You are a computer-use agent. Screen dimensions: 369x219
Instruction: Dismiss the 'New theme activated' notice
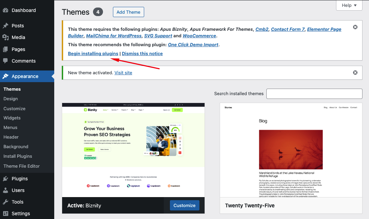(x=355, y=73)
